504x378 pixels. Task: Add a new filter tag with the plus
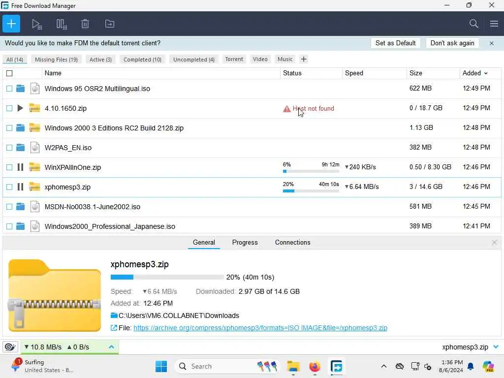tap(303, 59)
